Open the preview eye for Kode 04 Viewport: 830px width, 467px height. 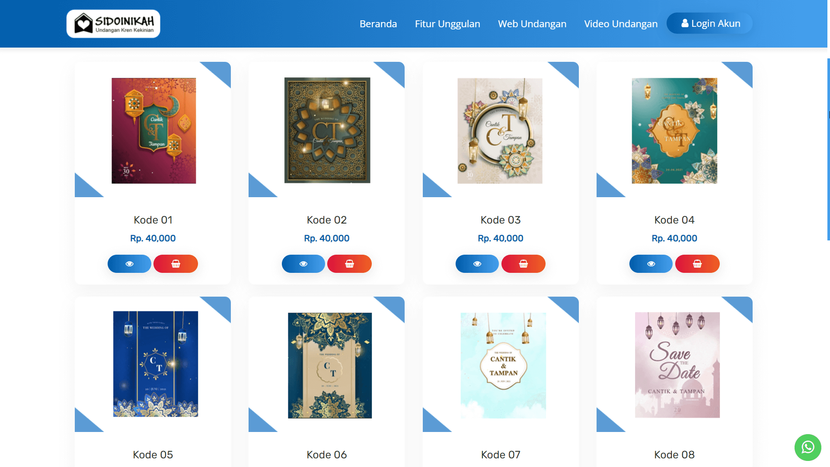coord(651,264)
